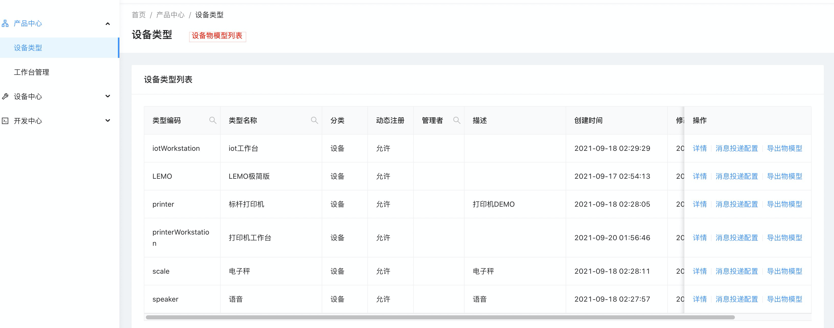Click 导出物模型 for speaker row
Image resolution: width=834 pixels, height=328 pixels.
tap(784, 299)
